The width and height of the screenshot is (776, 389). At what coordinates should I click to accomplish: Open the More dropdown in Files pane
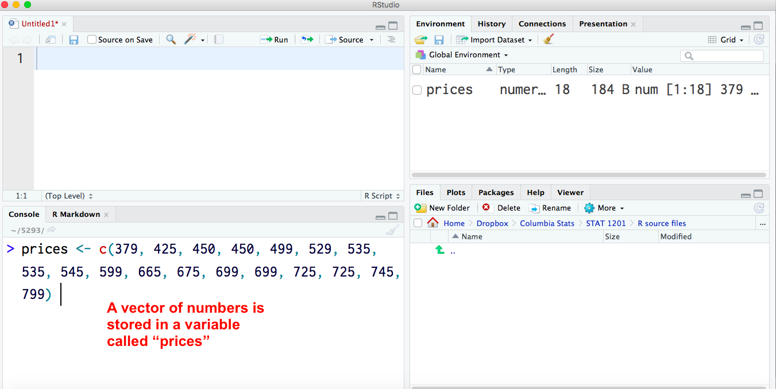click(604, 208)
